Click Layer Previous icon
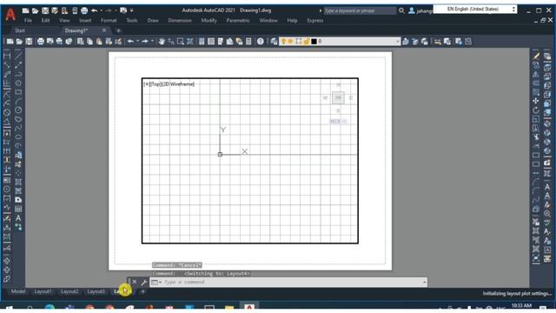The width and height of the screenshot is (556, 313). tap(415, 42)
